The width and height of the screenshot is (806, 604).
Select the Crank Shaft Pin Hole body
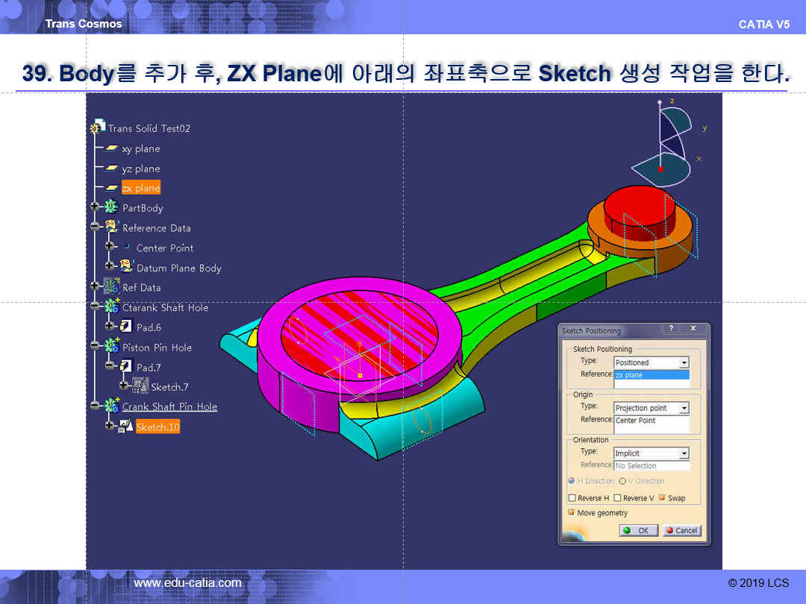[x=169, y=406]
